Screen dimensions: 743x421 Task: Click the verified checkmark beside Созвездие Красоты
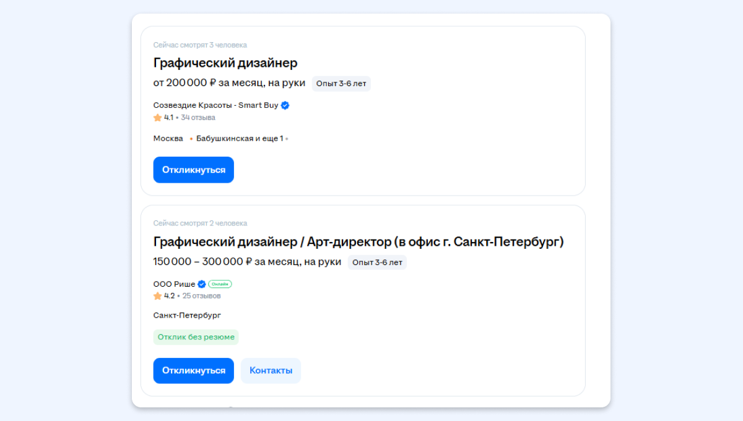[285, 105]
